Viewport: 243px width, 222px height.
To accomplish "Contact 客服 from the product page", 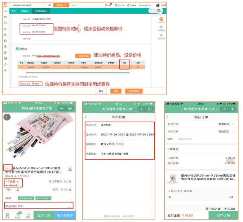I will coord(28,215).
